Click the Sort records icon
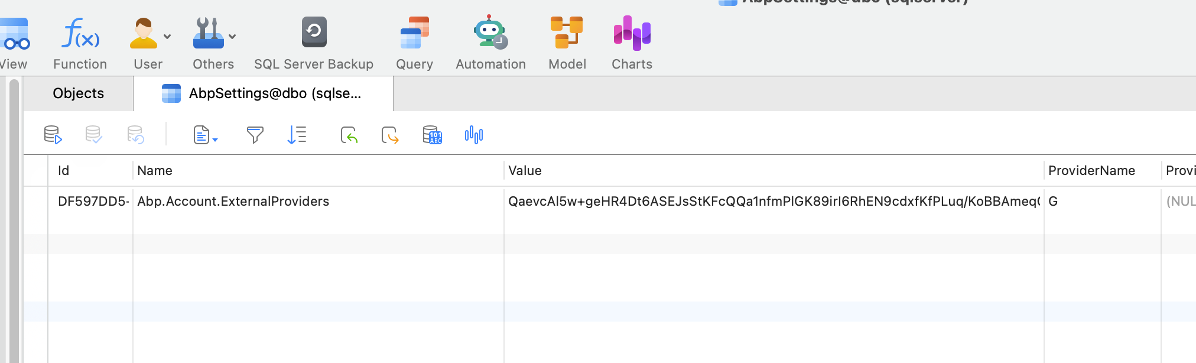The height and width of the screenshot is (363, 1196). click(x=297, y=135)
